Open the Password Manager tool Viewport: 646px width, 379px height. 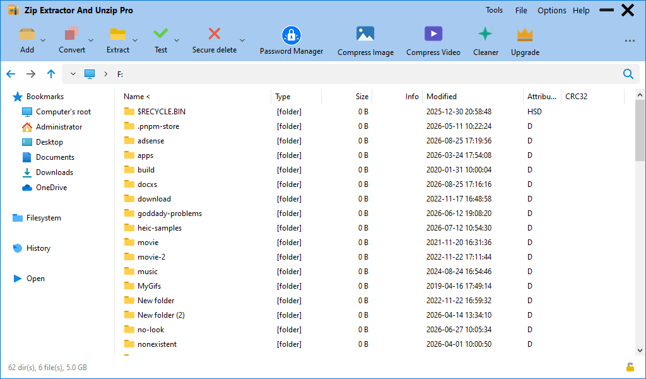coord(291,40)
